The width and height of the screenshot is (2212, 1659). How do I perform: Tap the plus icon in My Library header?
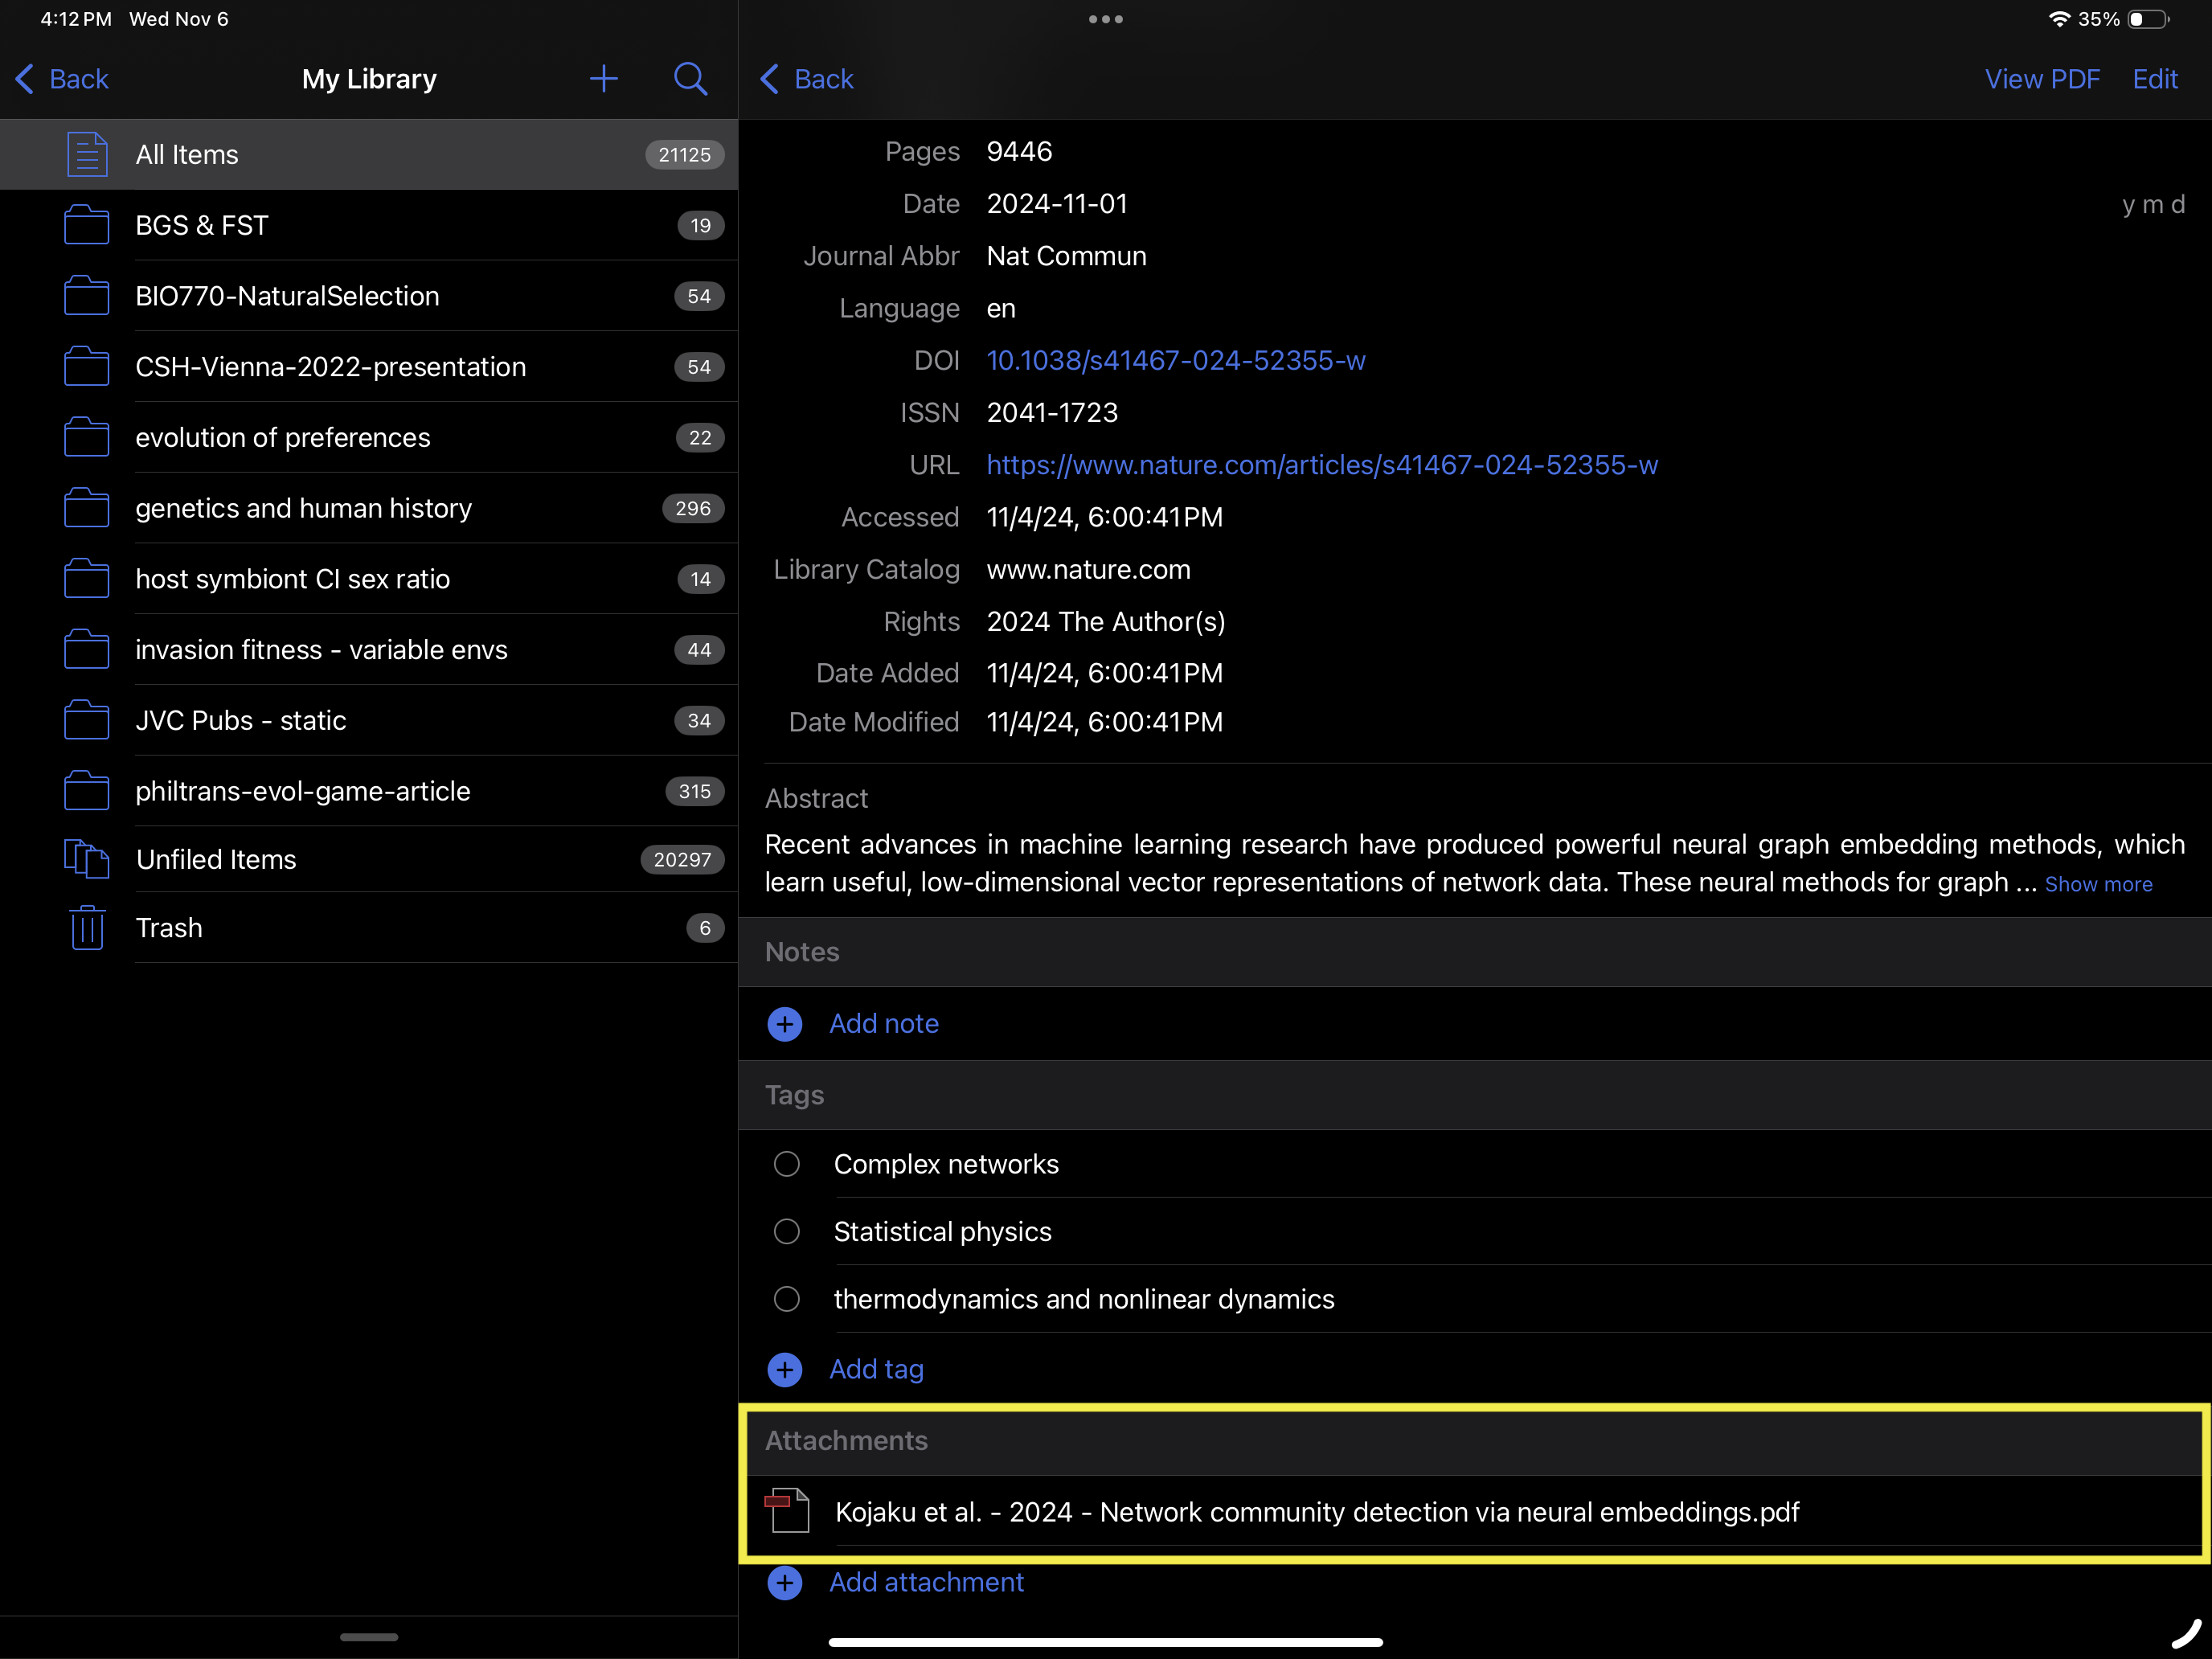point(603,79)
